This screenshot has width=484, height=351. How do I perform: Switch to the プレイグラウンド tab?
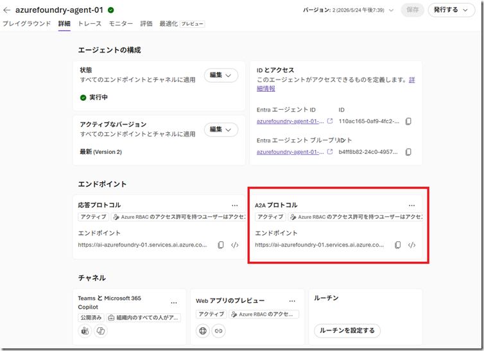[27, 24]
